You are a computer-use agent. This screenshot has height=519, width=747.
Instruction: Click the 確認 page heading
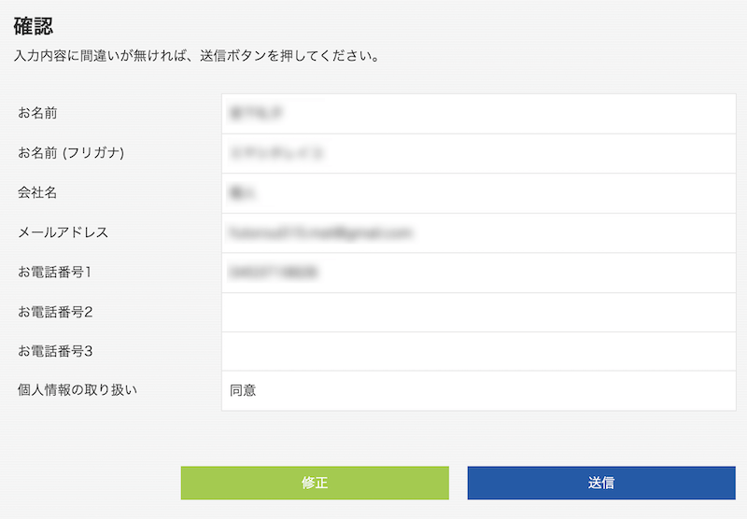point(33,26)
